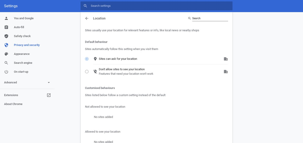Click the Search settings field
The width and height of the screenshot is (303, 143).
coord(156,6)
